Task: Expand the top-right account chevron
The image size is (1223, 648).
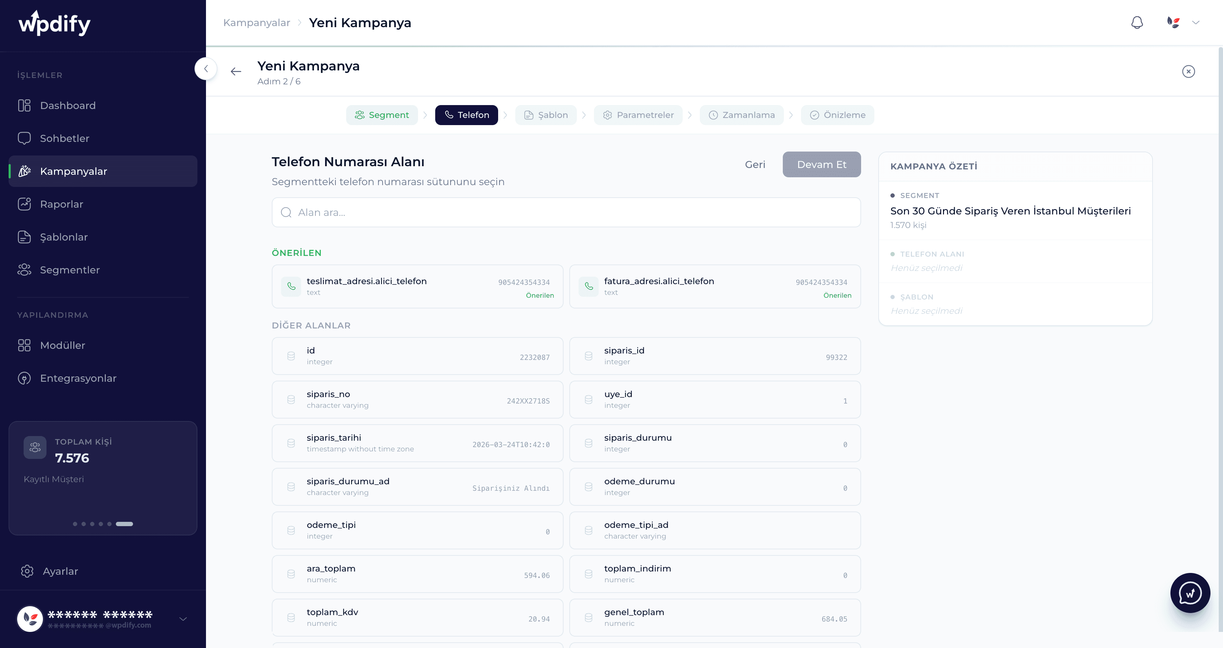Action: (1195, 22)
